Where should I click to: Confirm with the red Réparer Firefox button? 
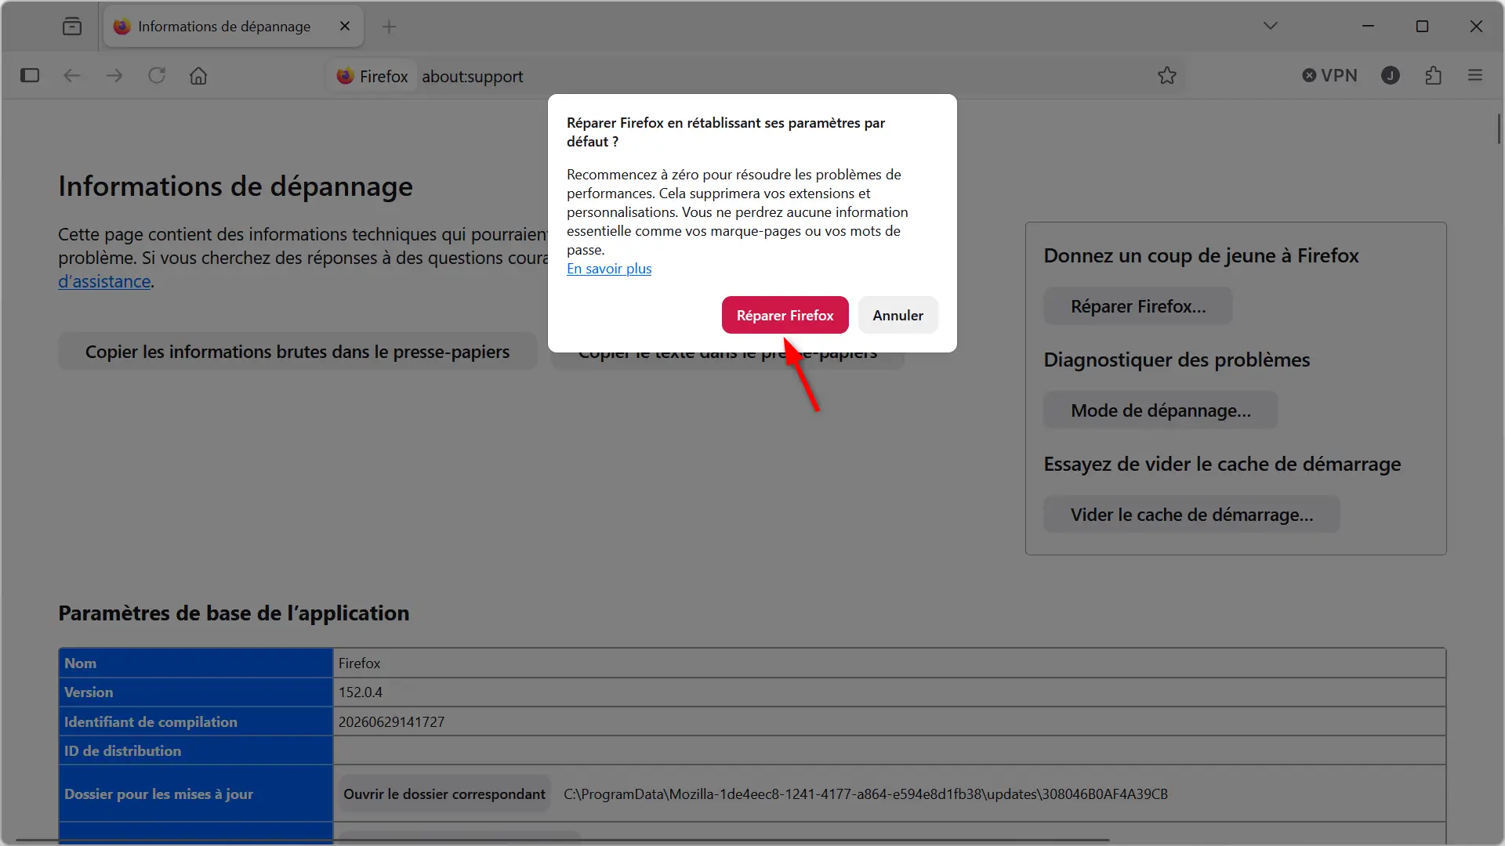pyautogui.click(x=785, y=315)
